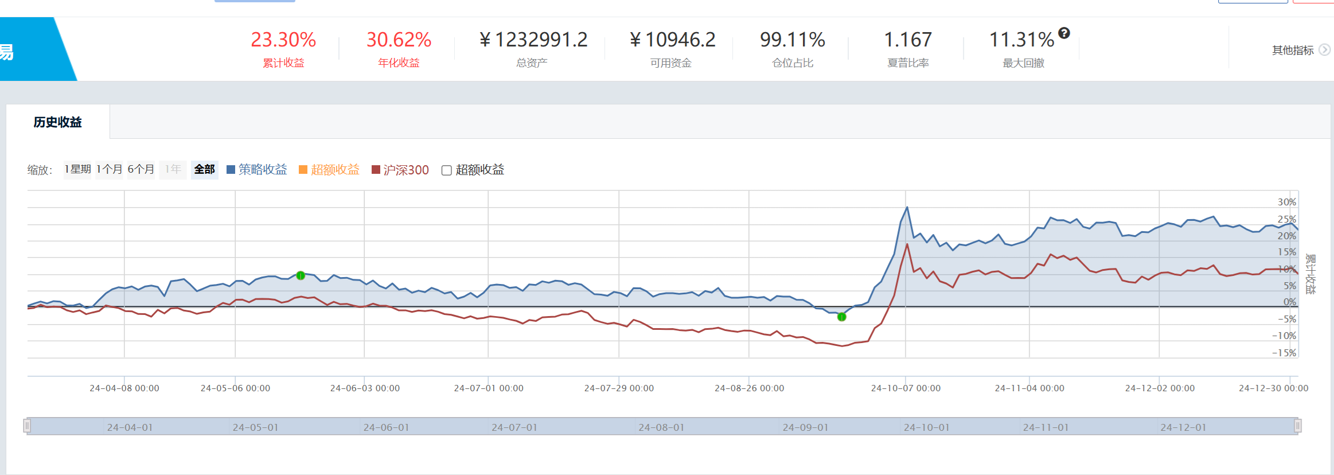Click the 其他指标 link
This screenshot has width=1334, height=475.
(1293, 50)
